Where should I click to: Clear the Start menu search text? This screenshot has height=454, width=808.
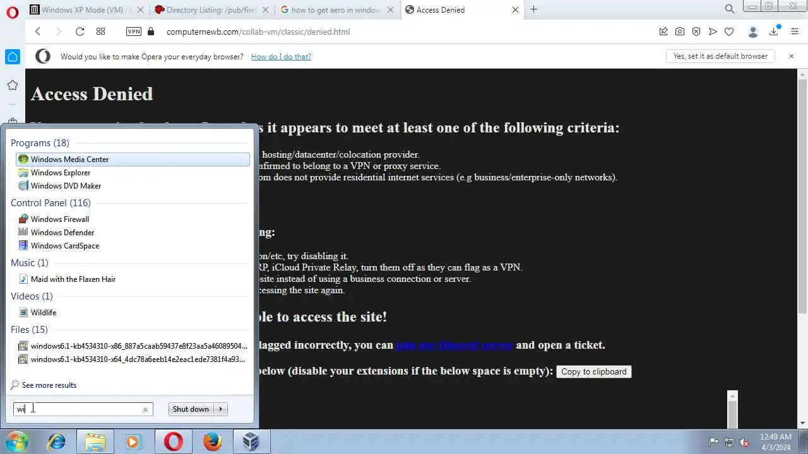(x=145, y=409)
